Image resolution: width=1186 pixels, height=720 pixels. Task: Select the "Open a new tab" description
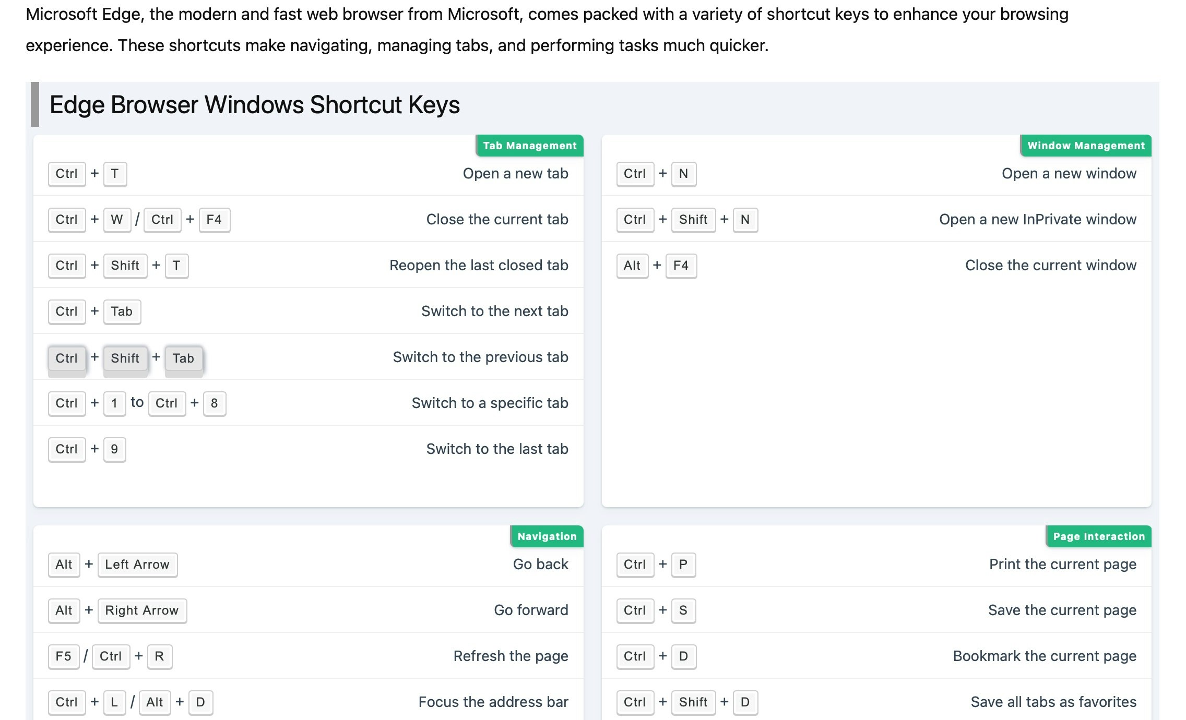(x=515, y=174)
